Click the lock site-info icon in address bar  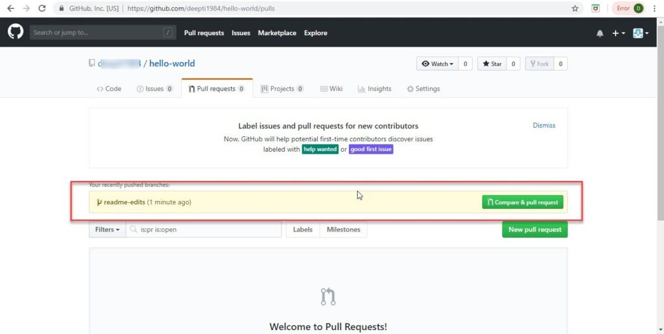click(x=62, y=8)
